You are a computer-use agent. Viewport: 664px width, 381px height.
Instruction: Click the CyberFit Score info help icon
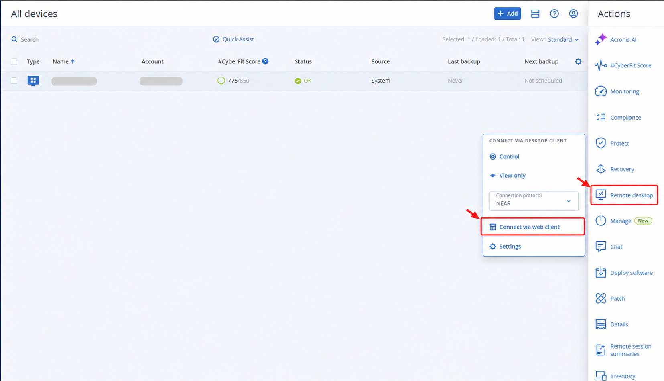pyautogui.click(x=265, y=61)
